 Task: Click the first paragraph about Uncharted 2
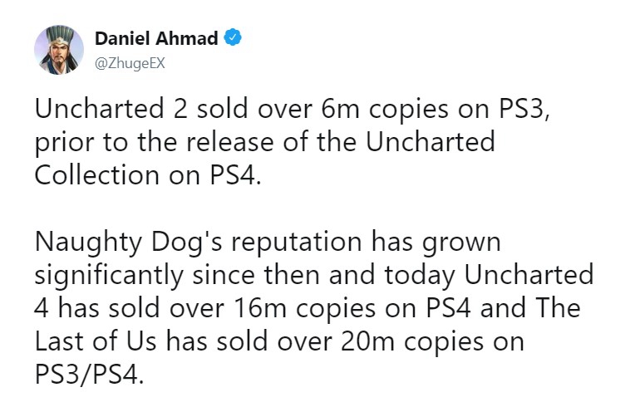coord(292,142)
